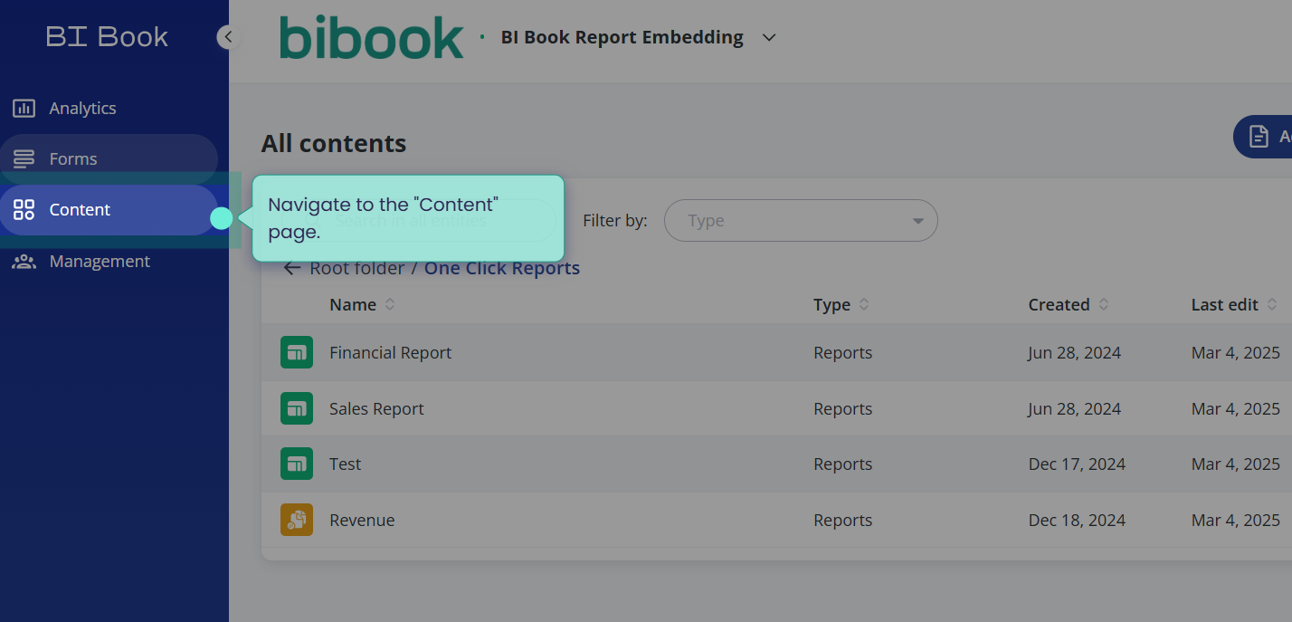Open the Analytics sidebar item
This screenshot has width=1292, height=622.
[109, 108]
